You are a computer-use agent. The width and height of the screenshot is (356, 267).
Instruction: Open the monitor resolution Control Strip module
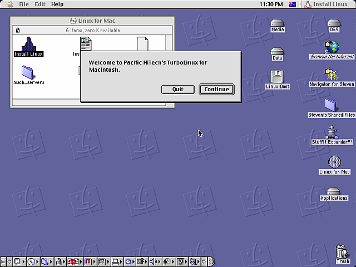click(x=103, y=262)
